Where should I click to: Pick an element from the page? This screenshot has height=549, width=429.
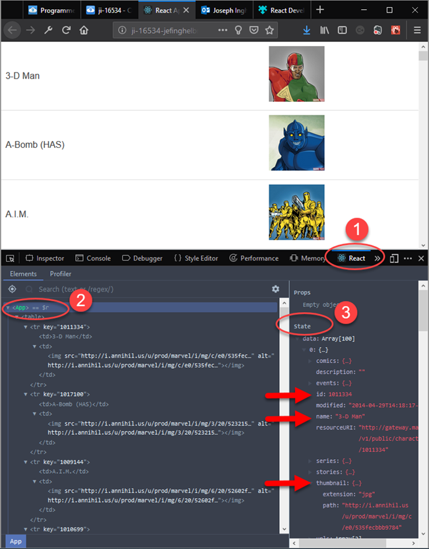coord(10,259)
